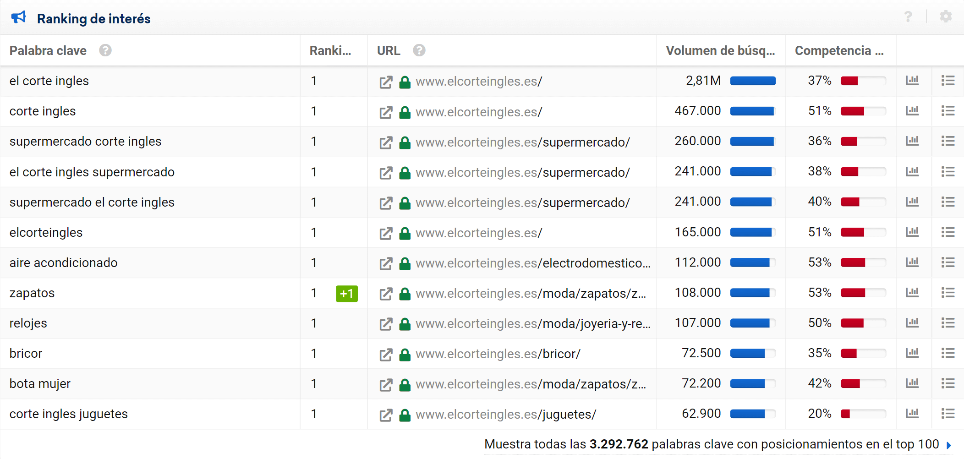
Task: Click the megaphone icon next to Ranking de interés
Action: pyautogui.click(x=19, y=18)
